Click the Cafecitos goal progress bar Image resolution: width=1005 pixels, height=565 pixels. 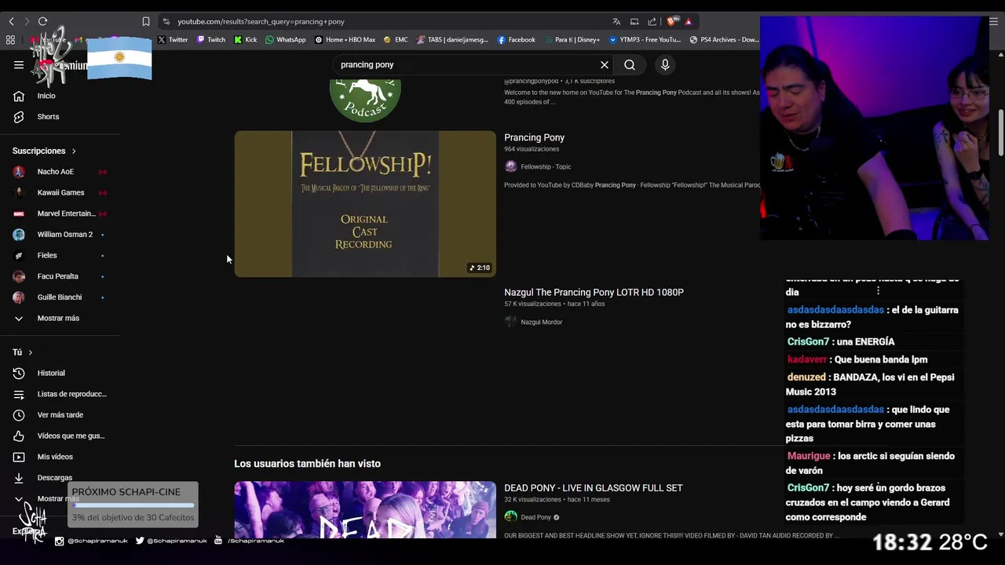tap(132, 506)
